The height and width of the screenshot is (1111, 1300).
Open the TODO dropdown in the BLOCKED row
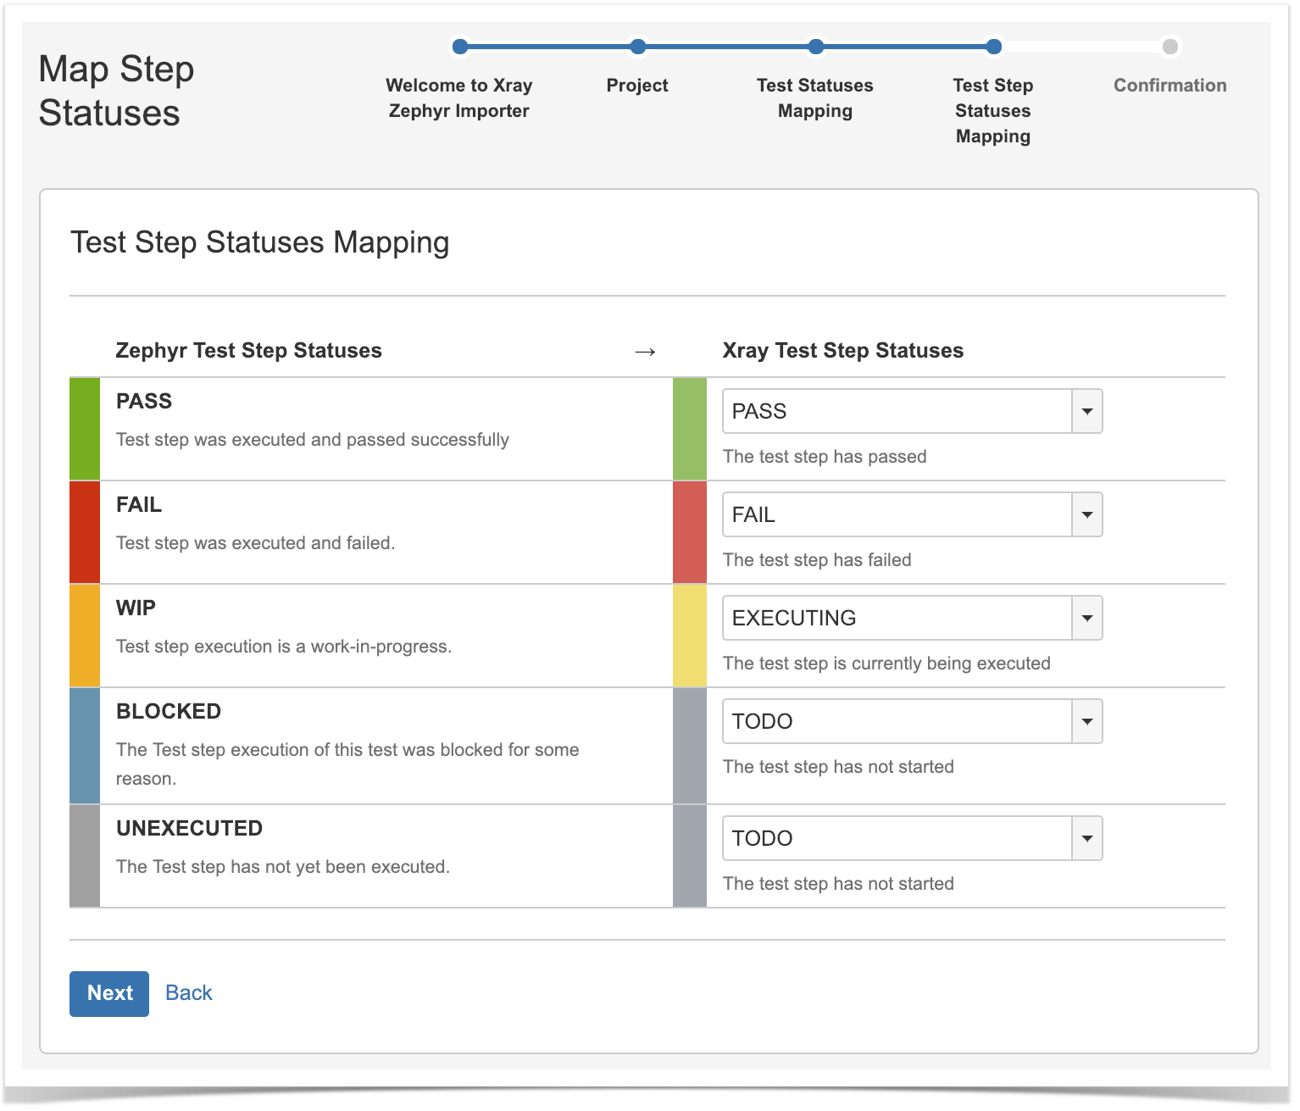(912, 721)
